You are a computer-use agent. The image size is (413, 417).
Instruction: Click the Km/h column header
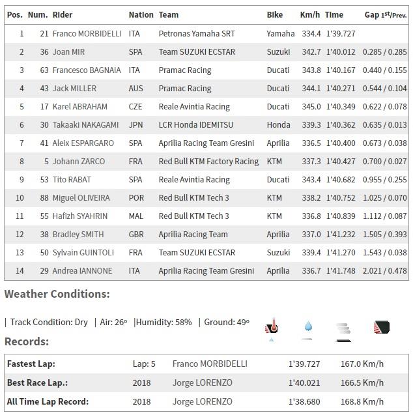310,15
